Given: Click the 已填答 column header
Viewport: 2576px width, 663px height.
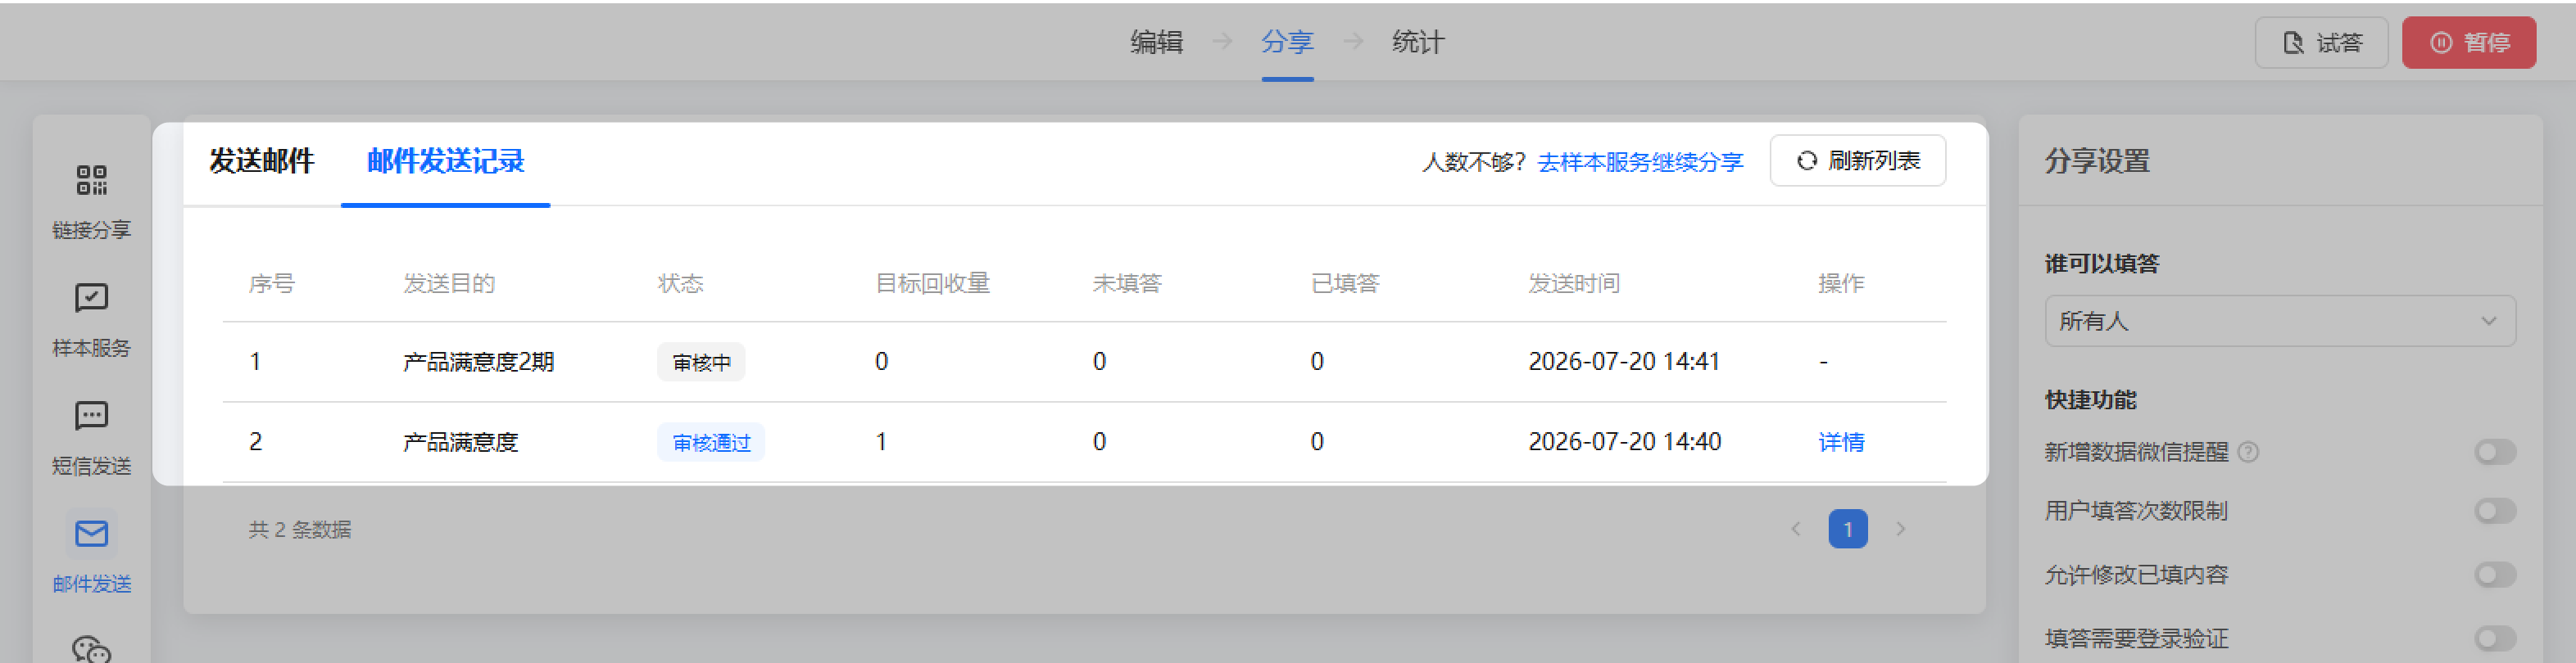Looking at the screenshot, I should pyautogui.click(x=1345, y=283).
